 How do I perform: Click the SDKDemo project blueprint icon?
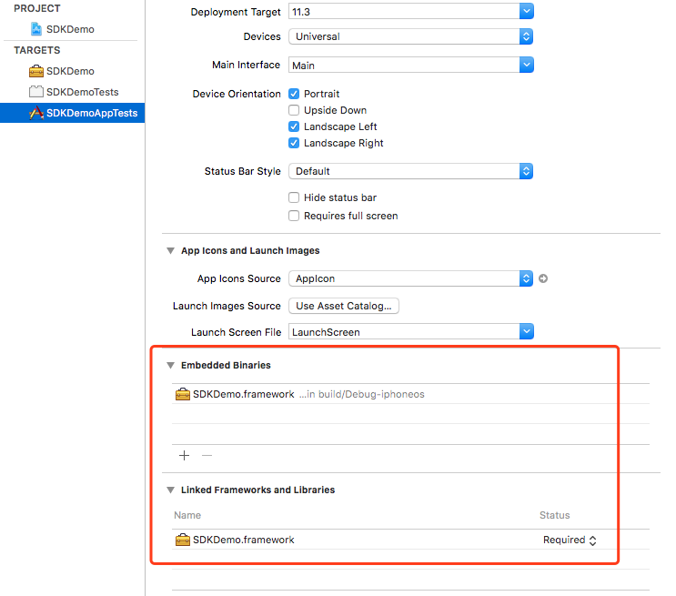36,29
